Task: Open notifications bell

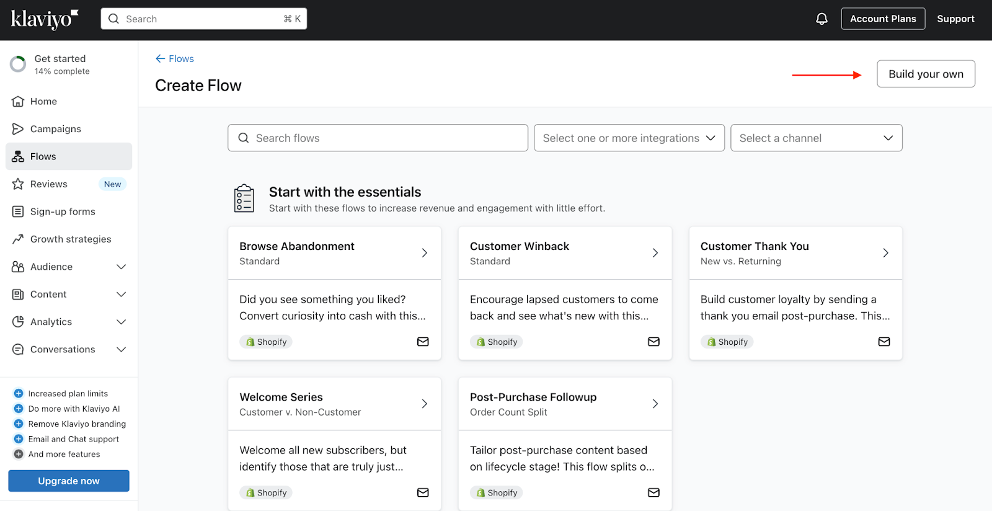Action: pyautogui.click(x=821, y=19)
